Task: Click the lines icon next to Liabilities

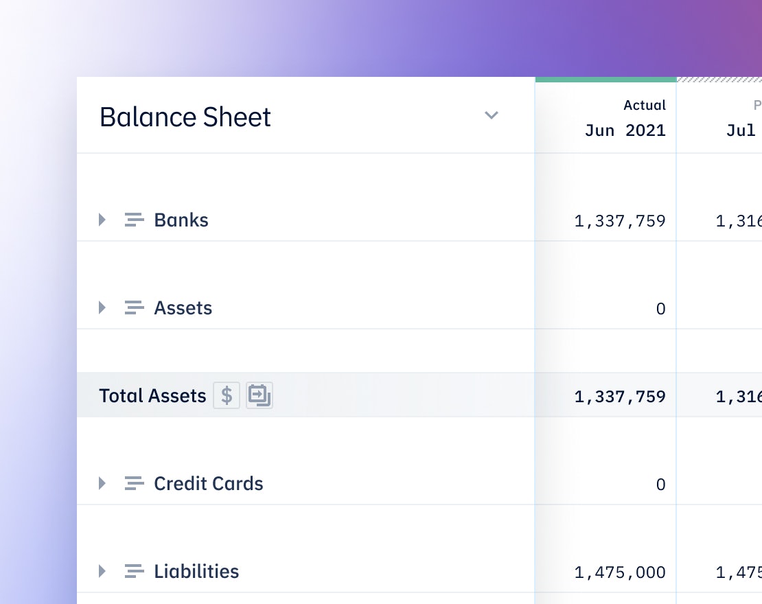Action: click(134, 571)
